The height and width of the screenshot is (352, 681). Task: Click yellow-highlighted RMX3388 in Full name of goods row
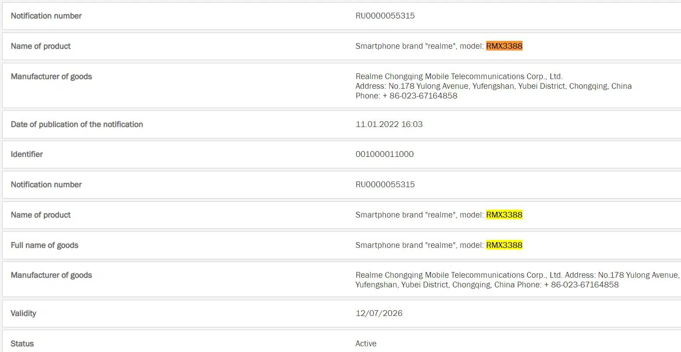[x=504, y=245]
